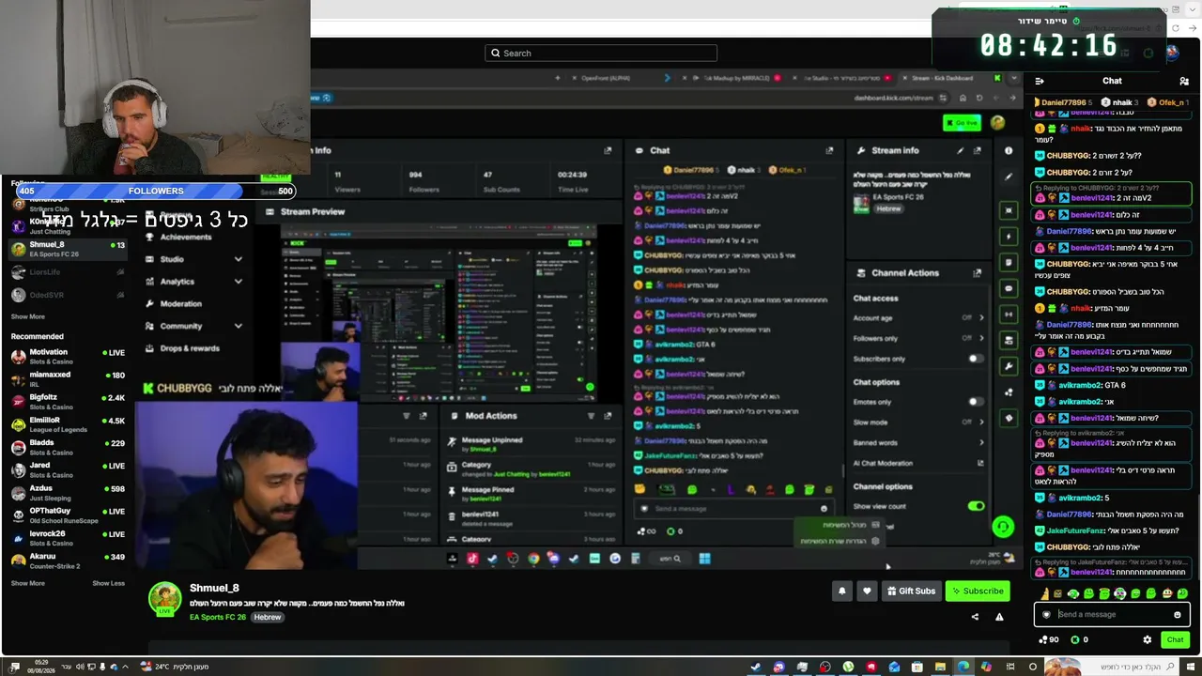Open the Akaruu recommended channel
Viewport: 1202px width, 676px height.
click(68, 561)
